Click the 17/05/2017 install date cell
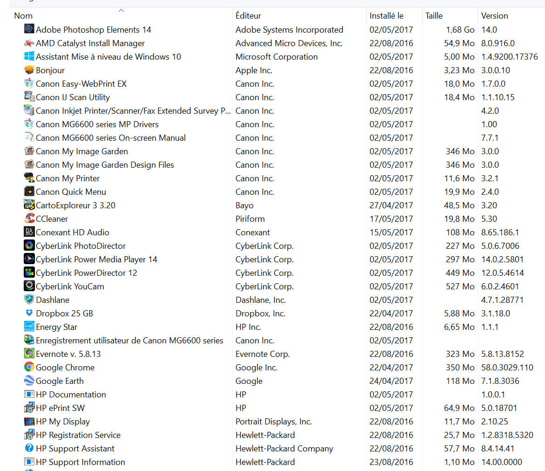Viewport: 545px width, 471px height. point(391,219)
